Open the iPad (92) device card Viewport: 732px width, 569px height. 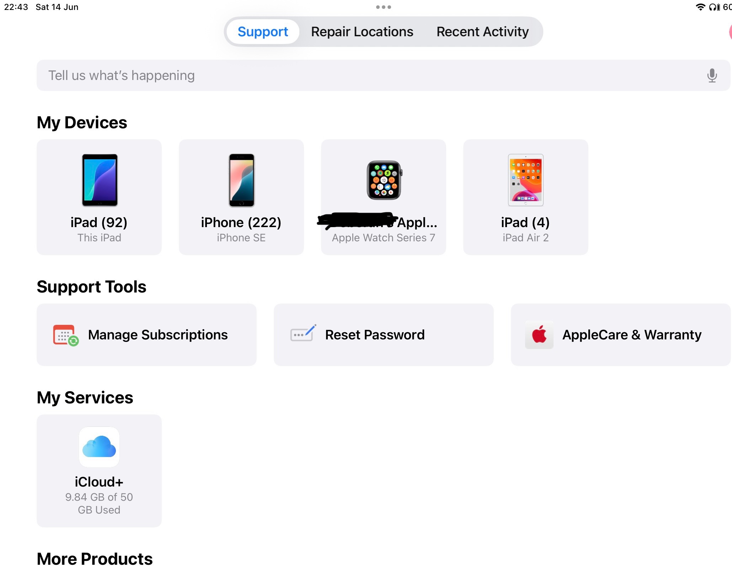[x=99, y=197]
